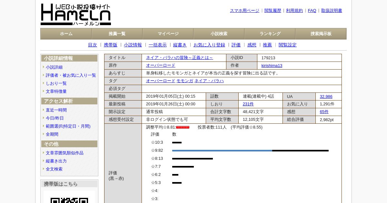Open 評価 submenu link
Screen dimensions: 387x203
(x=236, y=45)
